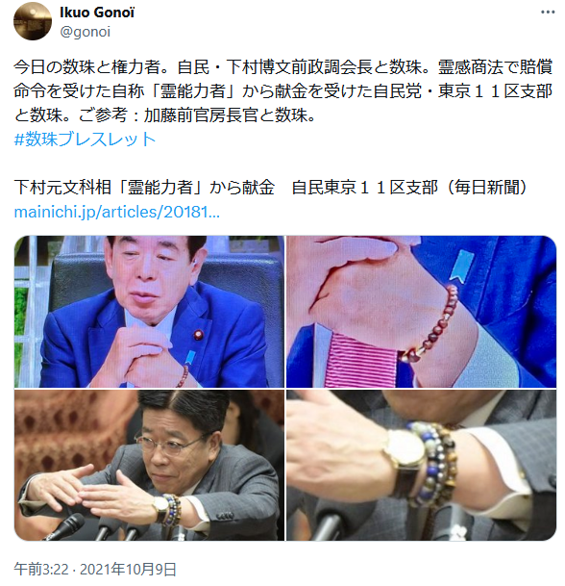
Task: Click Ikuo Gonoï's profile avatar
Action: 33,21
